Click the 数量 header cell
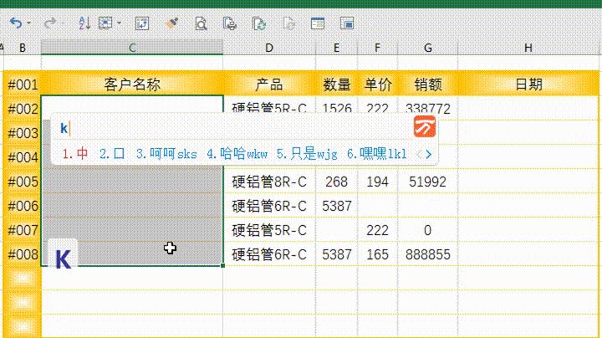 tap(336, 84)
